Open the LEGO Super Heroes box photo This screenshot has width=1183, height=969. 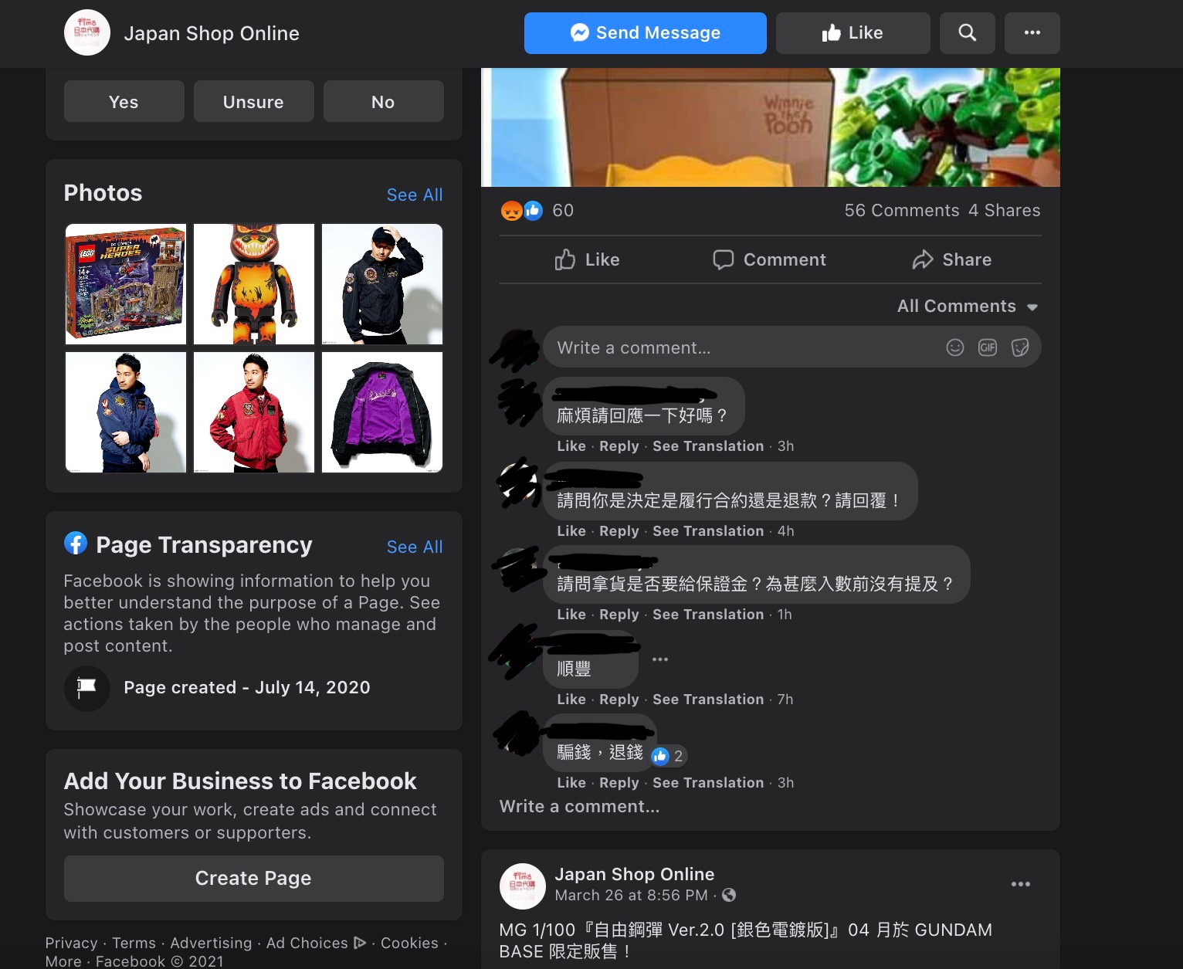pos(126,284)
